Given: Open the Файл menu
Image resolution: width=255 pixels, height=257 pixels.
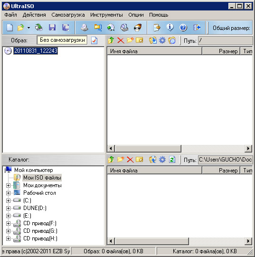Looking at the screenshot, I should [10, 15].
